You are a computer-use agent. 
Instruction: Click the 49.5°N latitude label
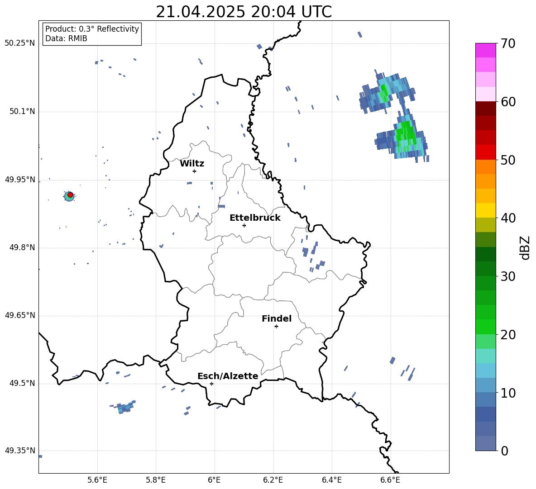coord(22,383)
